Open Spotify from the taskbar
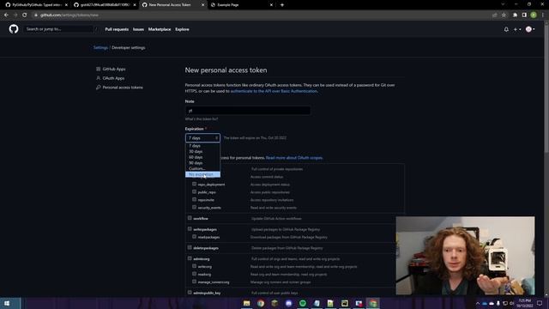 pos(303,303)
